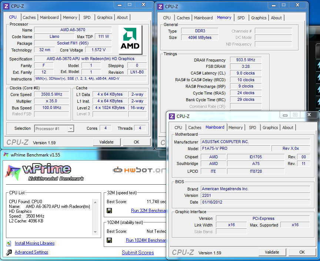
Task: Click the Southbridge value A75
Action: [256, 163]
